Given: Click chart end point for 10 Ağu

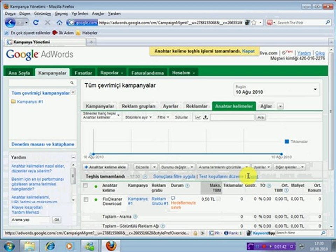Looking at the screenshot, I should pos(281,154).
